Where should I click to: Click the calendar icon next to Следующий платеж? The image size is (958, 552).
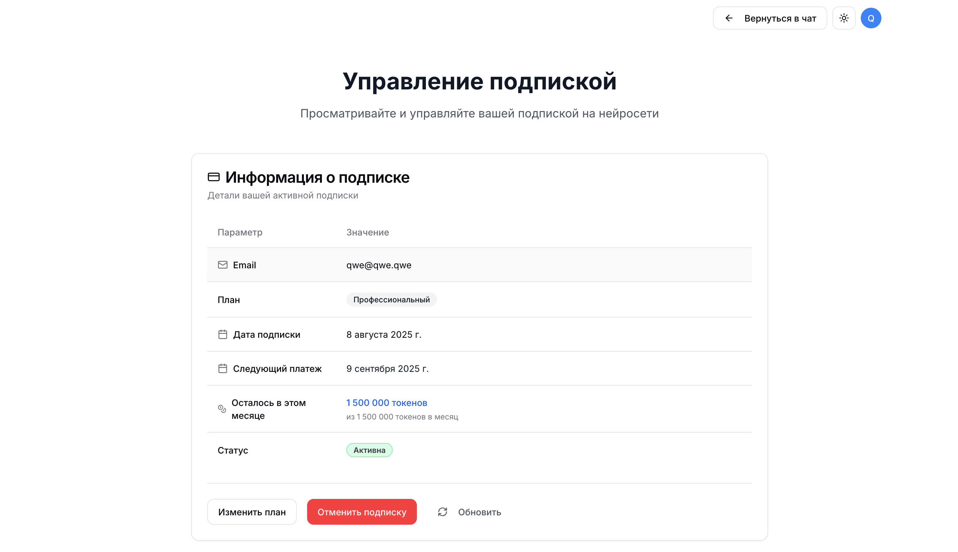223,368
